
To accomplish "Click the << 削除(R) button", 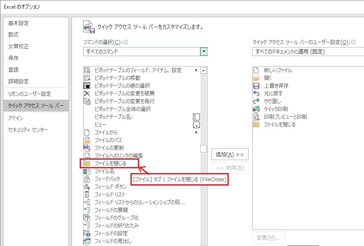I will point(230,167).
